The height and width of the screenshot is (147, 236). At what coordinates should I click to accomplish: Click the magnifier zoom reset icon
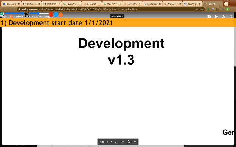(x=129, y=142)
